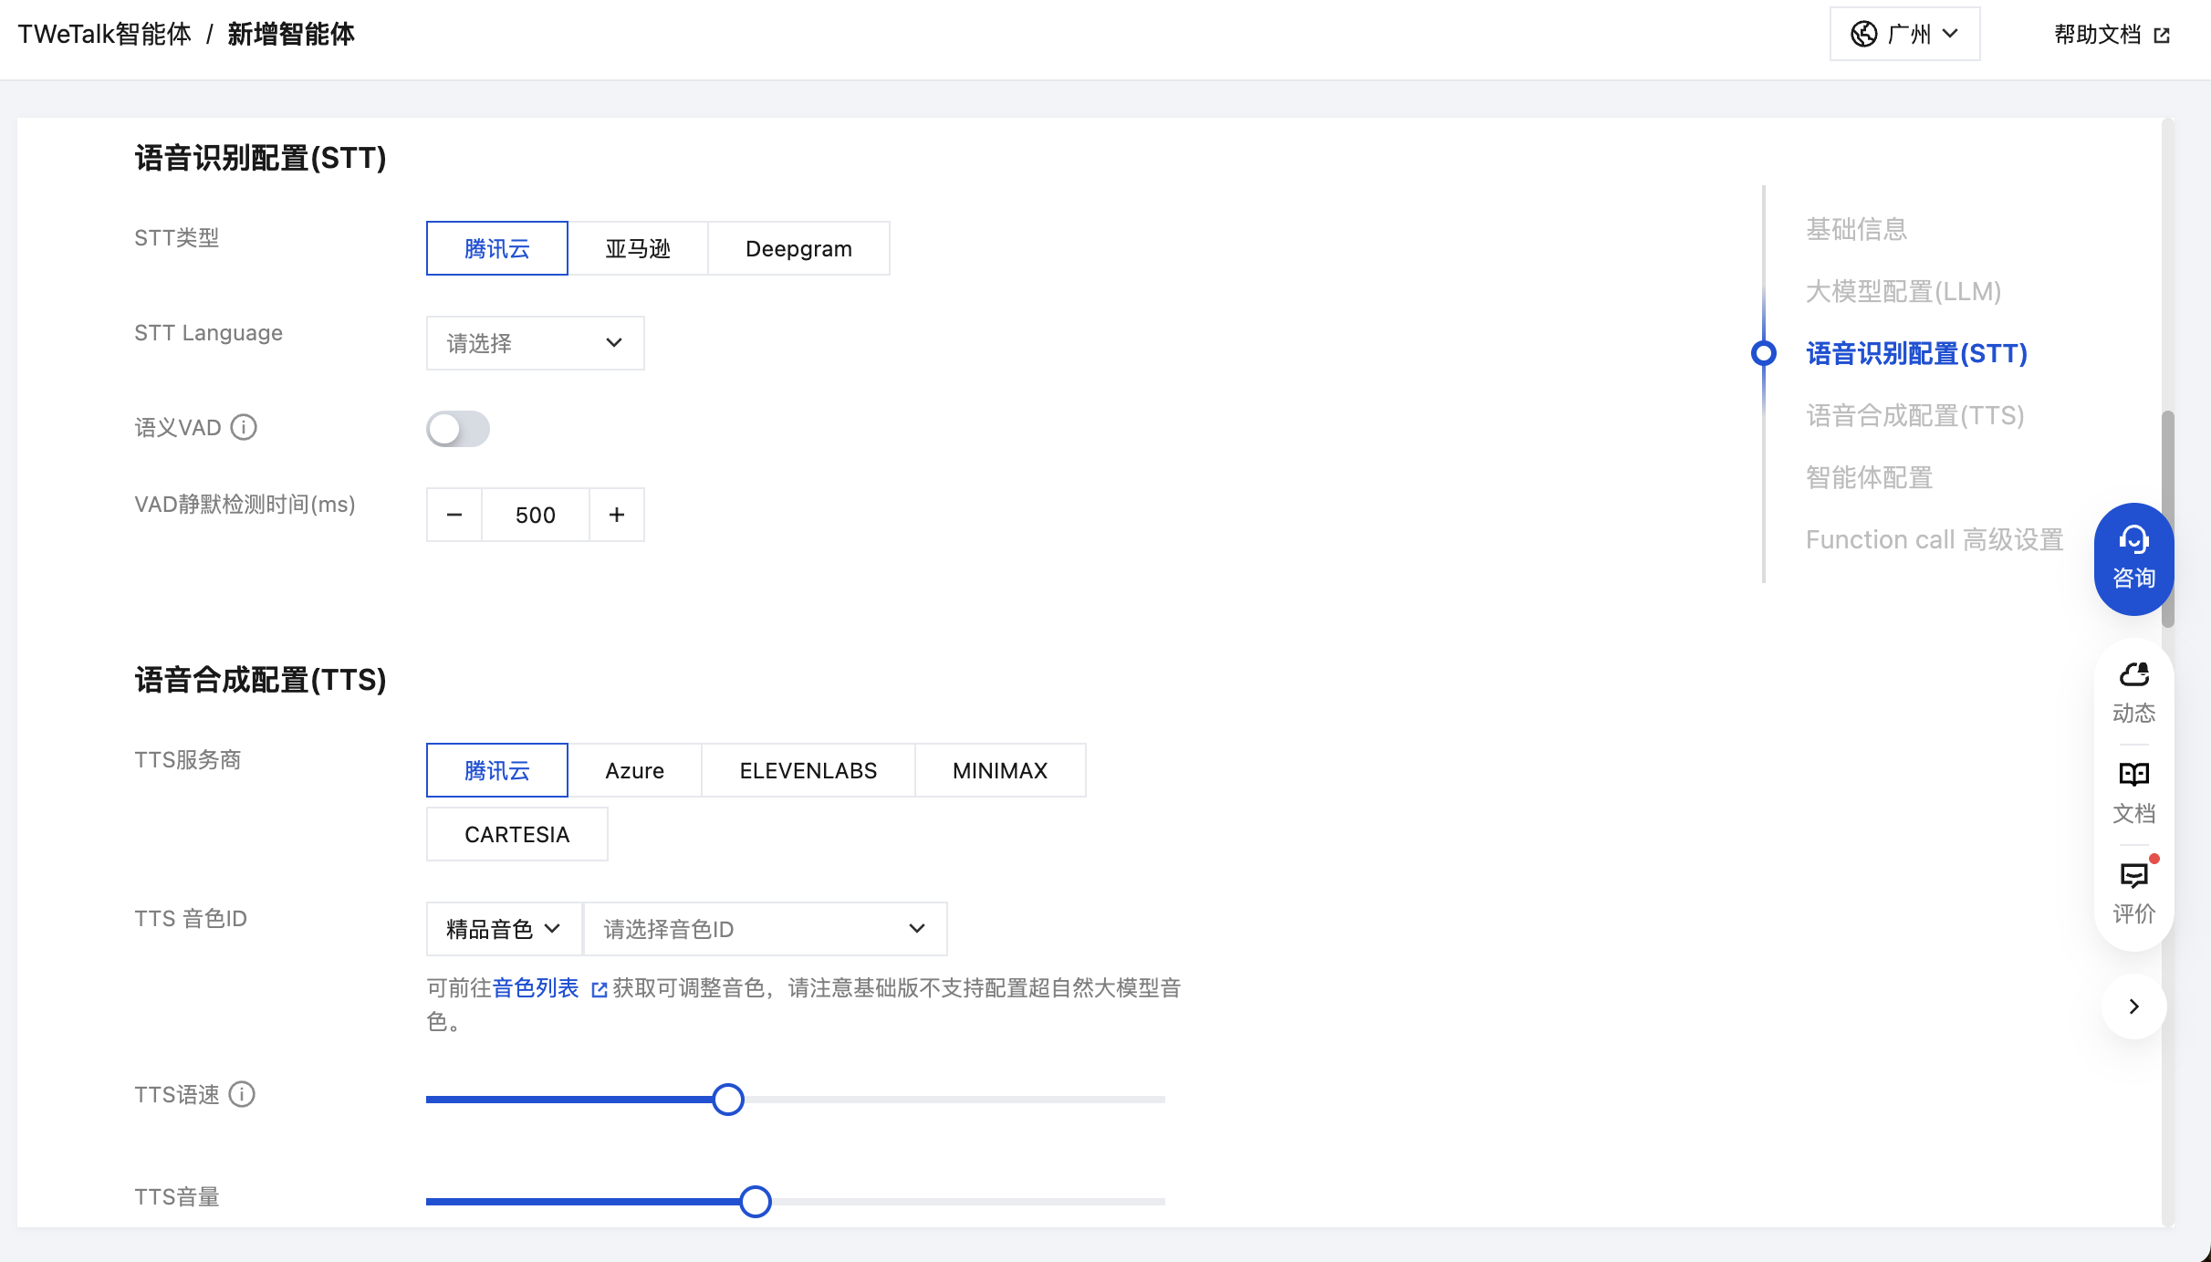Open the 音色列表 link
Image resolution: width=2211 pixels, height=1262 pixels.
pos(536,988)
